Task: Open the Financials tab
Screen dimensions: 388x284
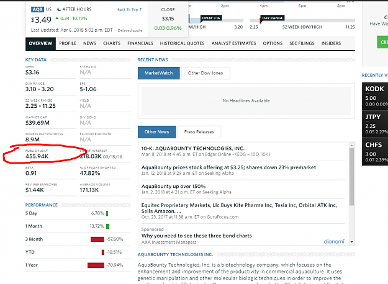Action: click(140, 43)
